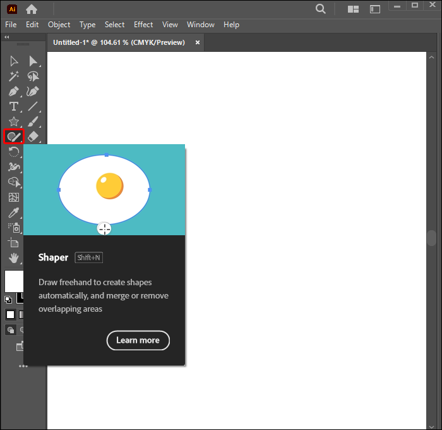The height and width of the screenshot is (430, 442).
Task: Select the Shaper tool
Action: [x=13, y=137]
